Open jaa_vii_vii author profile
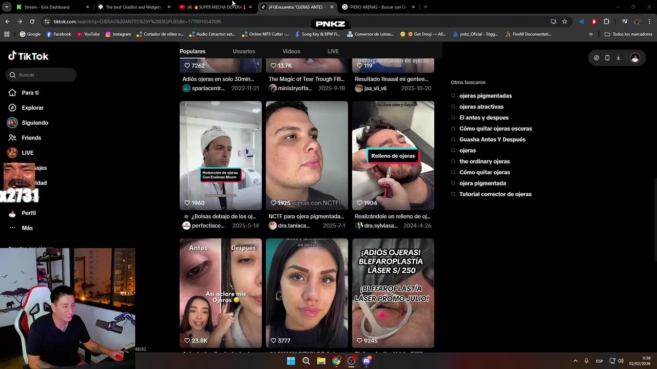The width and height of the screenshot is (657, 369). point(370,88)
